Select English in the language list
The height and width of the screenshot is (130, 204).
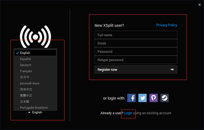point(35,53)
